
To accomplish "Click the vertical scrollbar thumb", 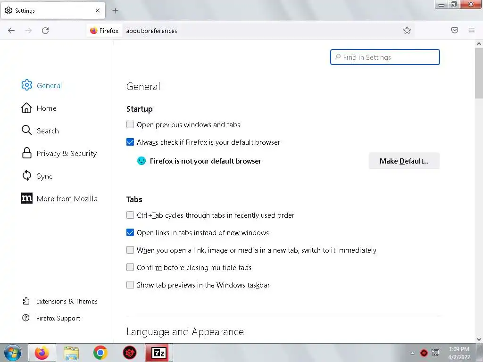I will point(479,73).
